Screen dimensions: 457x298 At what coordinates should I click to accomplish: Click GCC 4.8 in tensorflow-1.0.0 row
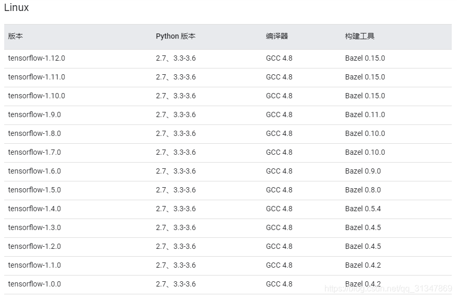tap(279, 284)
